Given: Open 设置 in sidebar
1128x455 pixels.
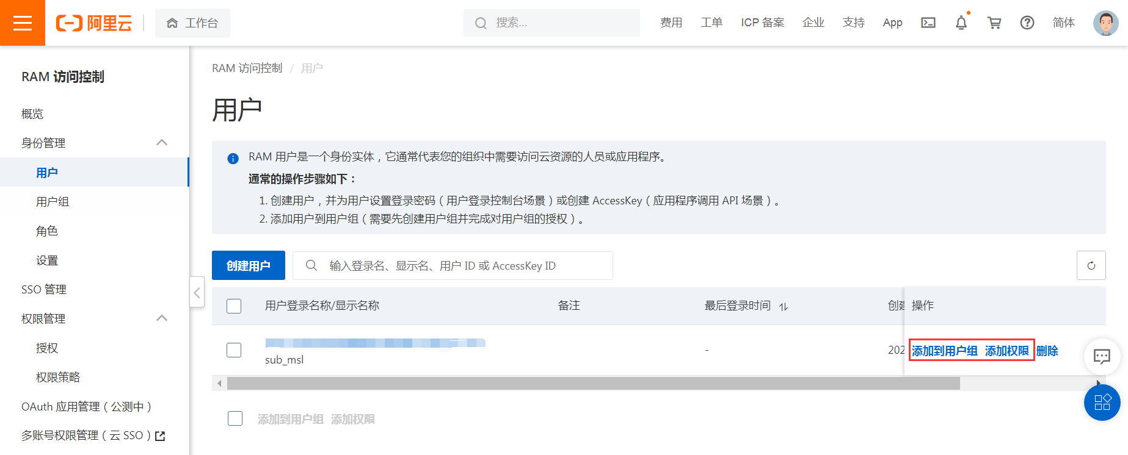Looking at the screenshot, I should pyautogui.click(x=47, y=260).
